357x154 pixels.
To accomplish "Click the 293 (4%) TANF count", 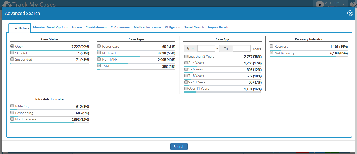I will click(169, 66).
